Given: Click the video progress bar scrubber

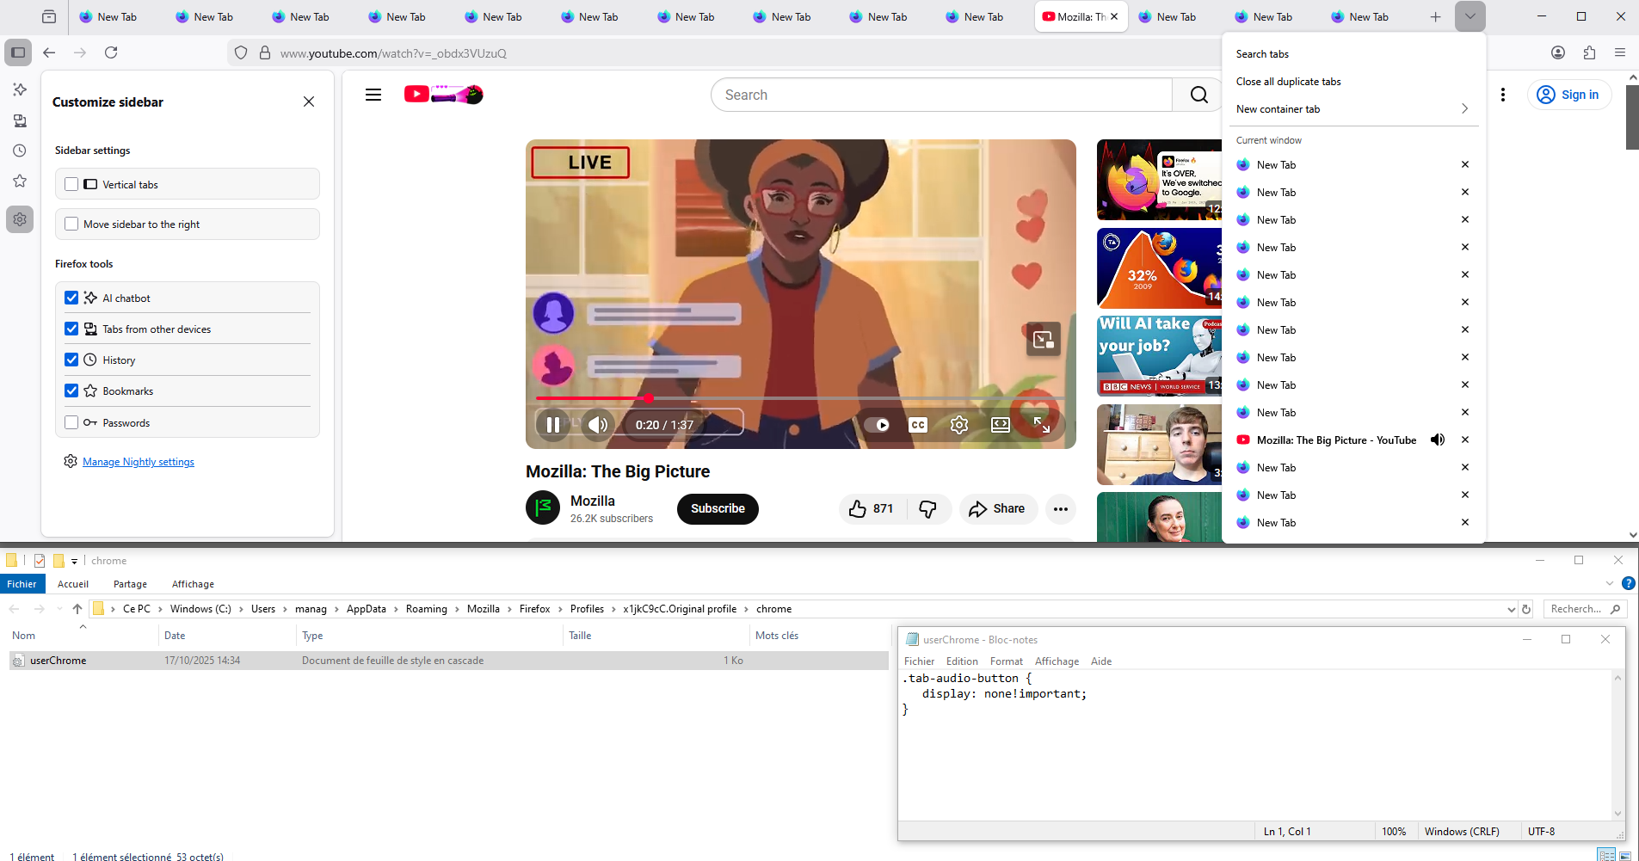Looking at the screenshot, I should pos(649,398).
